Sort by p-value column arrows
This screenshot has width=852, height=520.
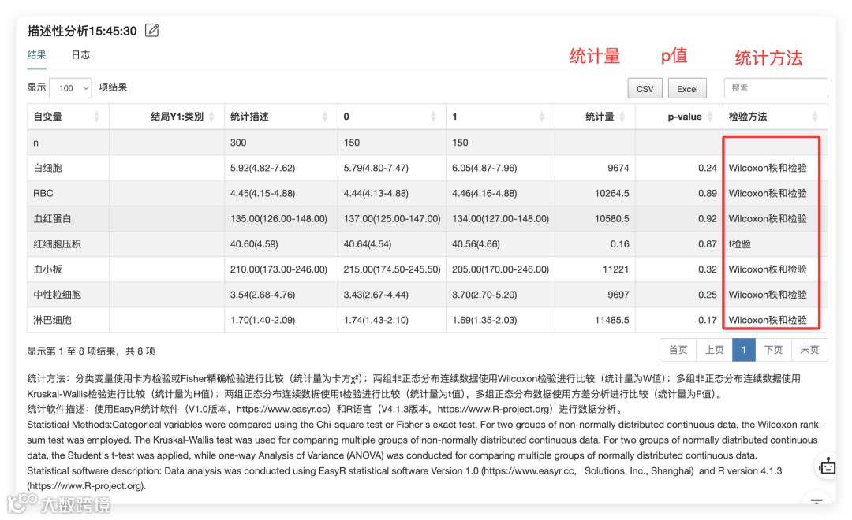[710, 117]
